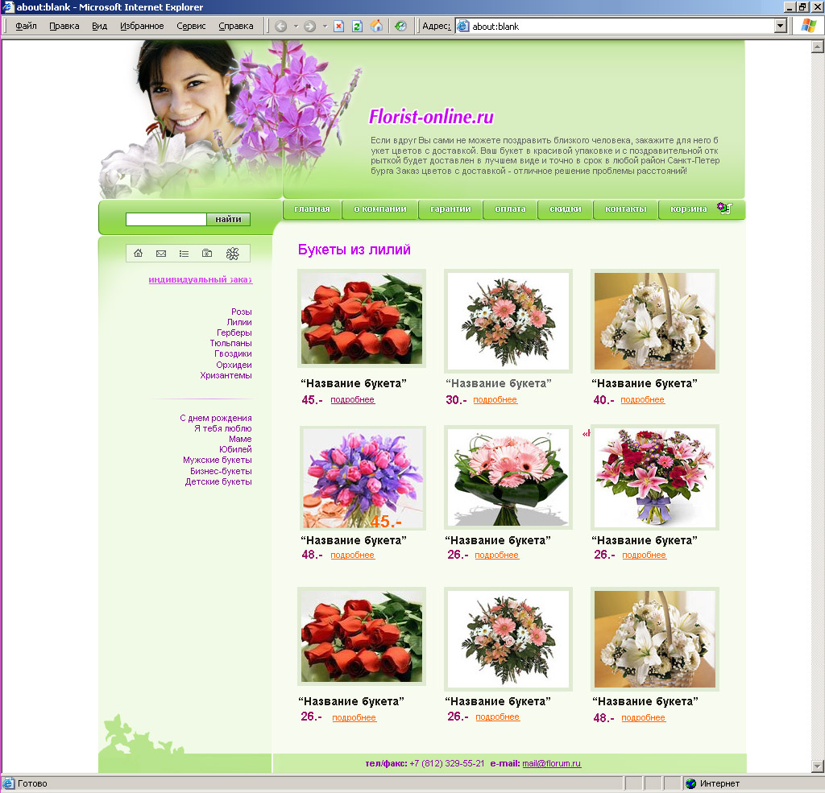Click the house icon in sidebar strip
Image resolution: width=825 pixels, height=793 pixels.
click(138, 254)
